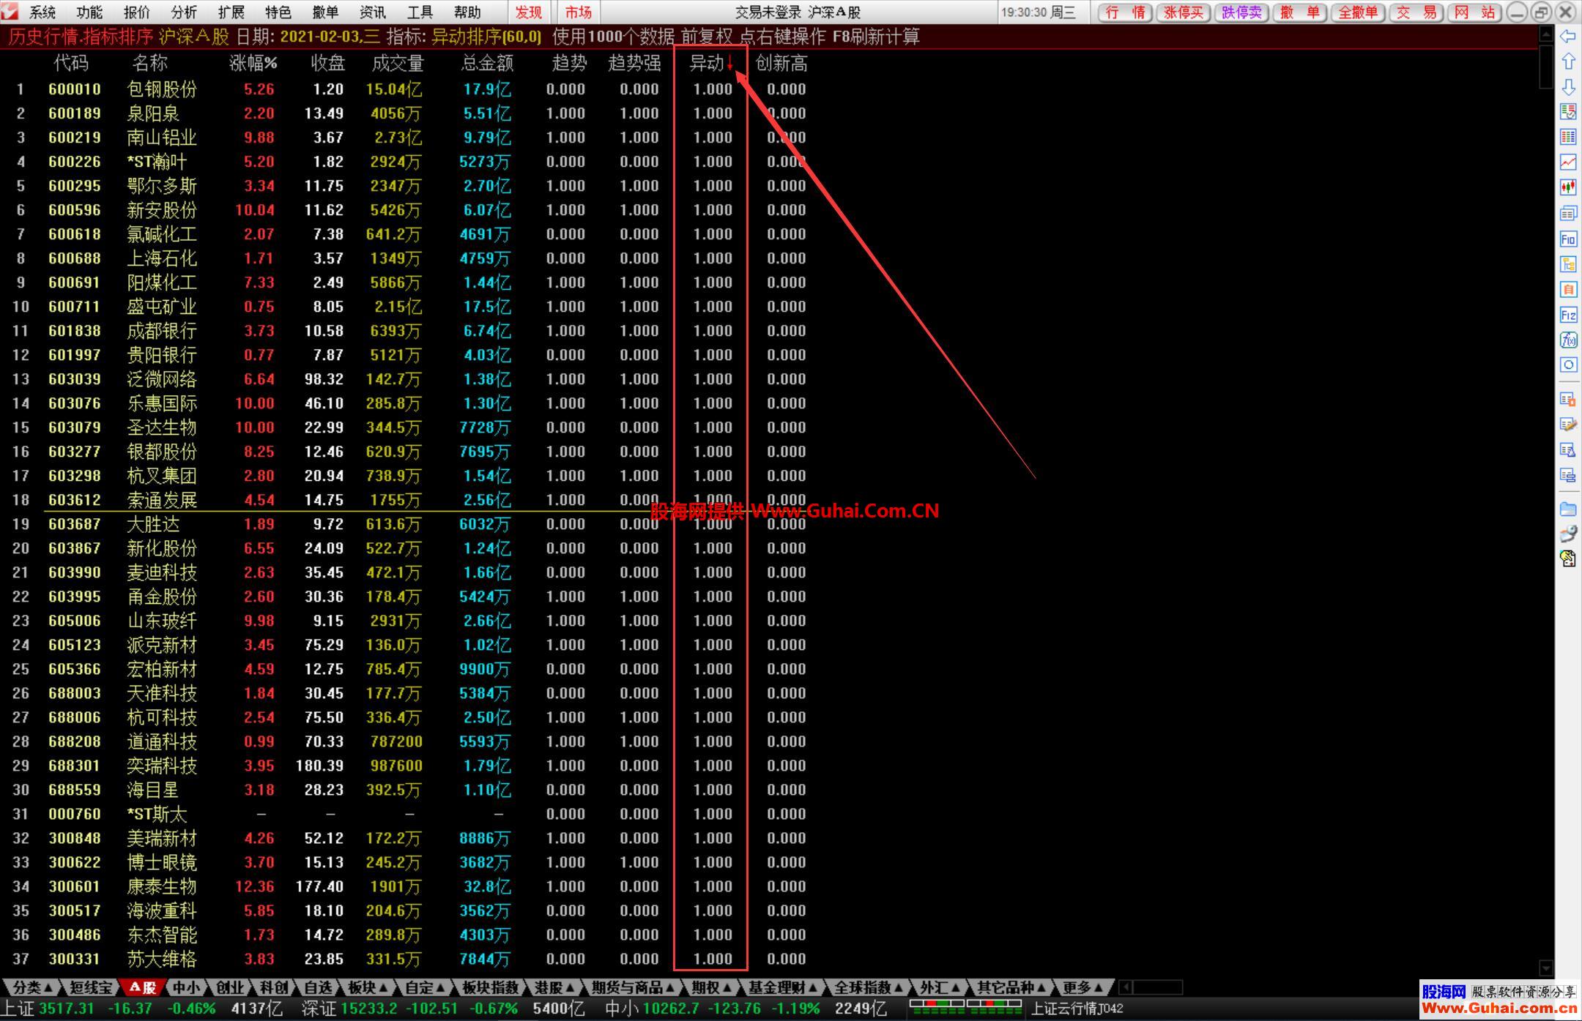Screen dimensions: 1582x1021
Task: Open the folder icon in sidebar
Action: tap(1568, 509)
